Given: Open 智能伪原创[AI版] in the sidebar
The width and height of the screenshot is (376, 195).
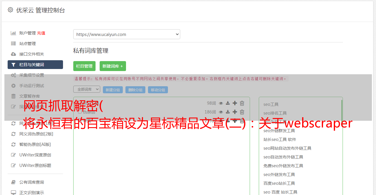Looking at the screenshot, I should pos(35,144).
